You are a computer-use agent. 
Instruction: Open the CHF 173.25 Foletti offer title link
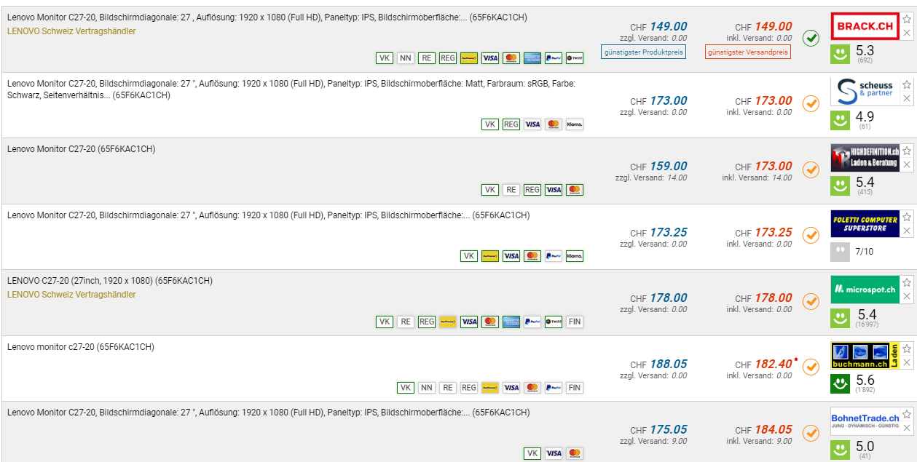pos(268,215)
